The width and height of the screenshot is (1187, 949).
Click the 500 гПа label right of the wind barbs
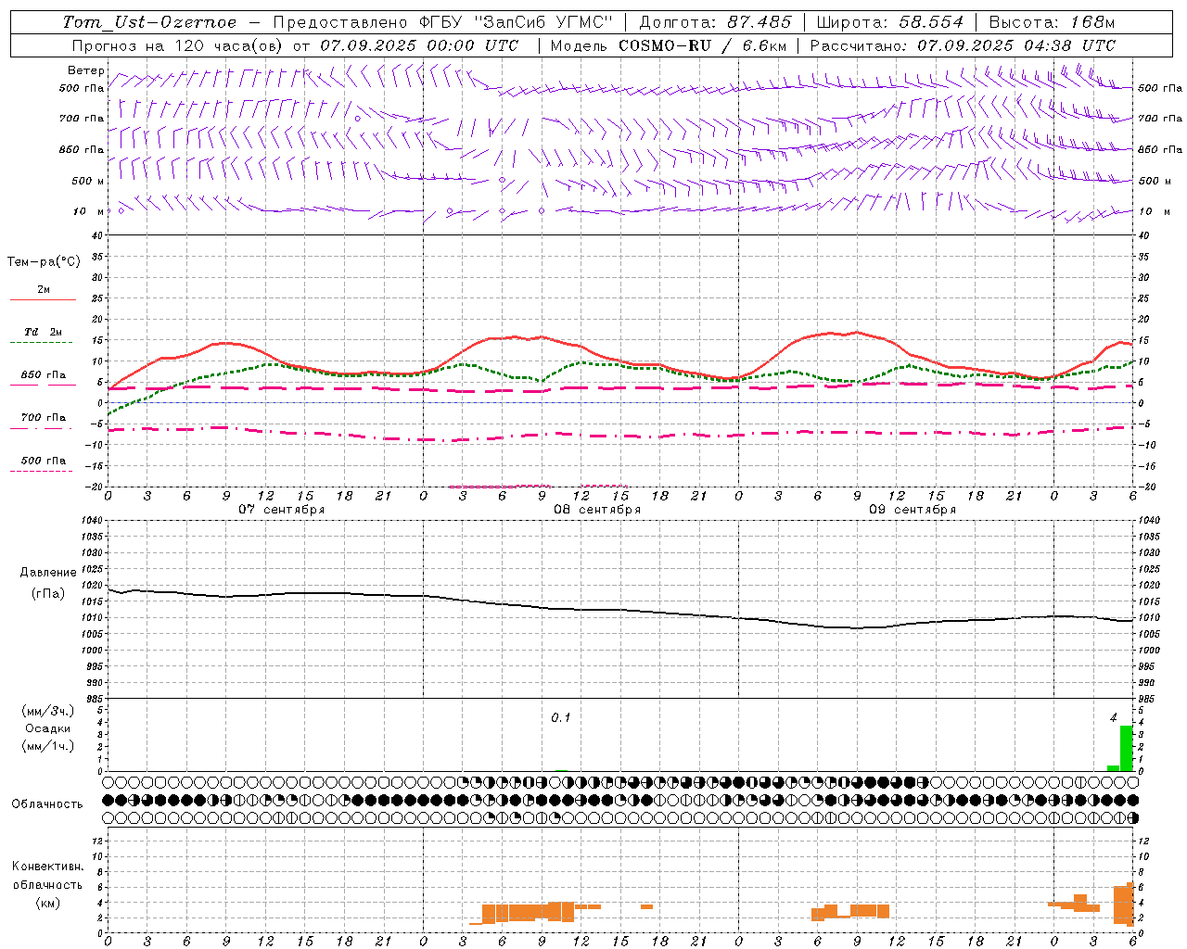pyautogui.click(x=1160, y=88)
